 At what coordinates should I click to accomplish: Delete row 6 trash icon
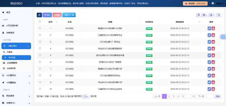(213, 62)
